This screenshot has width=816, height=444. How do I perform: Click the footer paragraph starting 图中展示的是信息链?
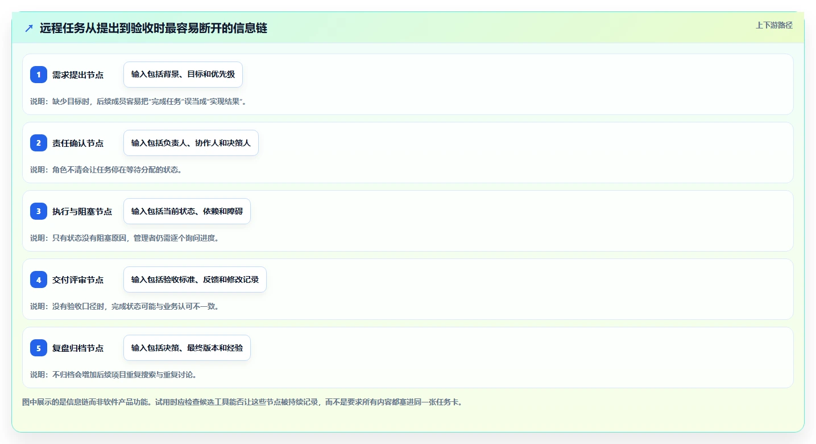pyautogui.click(x=242, y=402)
